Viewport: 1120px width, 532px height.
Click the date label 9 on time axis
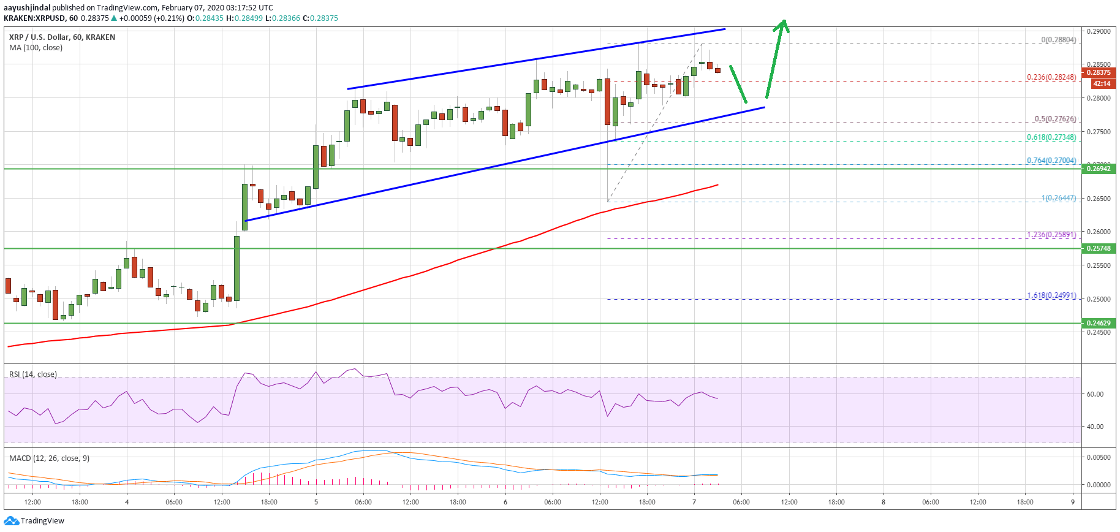(1073, 502)
